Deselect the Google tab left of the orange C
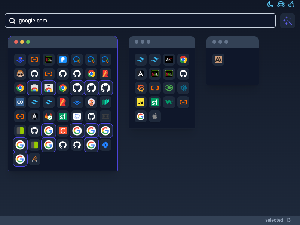Viewport: 300px width, 225px height. (x=49, y=131)
